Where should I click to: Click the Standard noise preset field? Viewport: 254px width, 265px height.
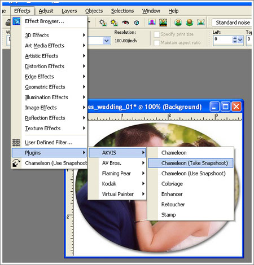pyautogui.click(x=232, y=23)
